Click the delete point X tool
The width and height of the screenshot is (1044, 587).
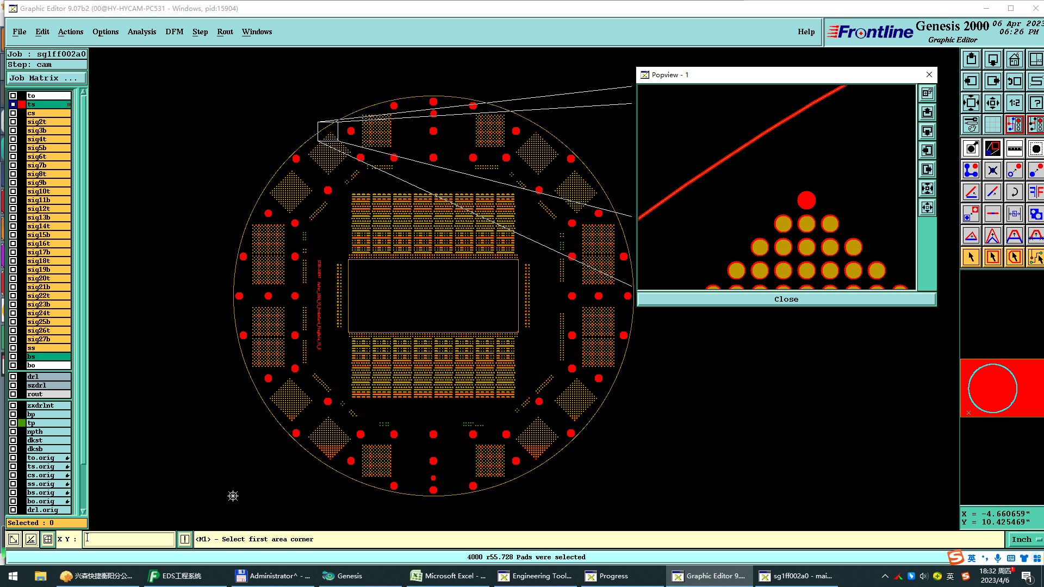(992, 170)
